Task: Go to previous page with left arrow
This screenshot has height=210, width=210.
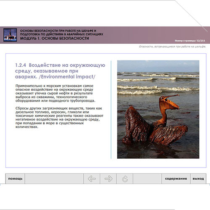Action: click(x=92, y=178)
